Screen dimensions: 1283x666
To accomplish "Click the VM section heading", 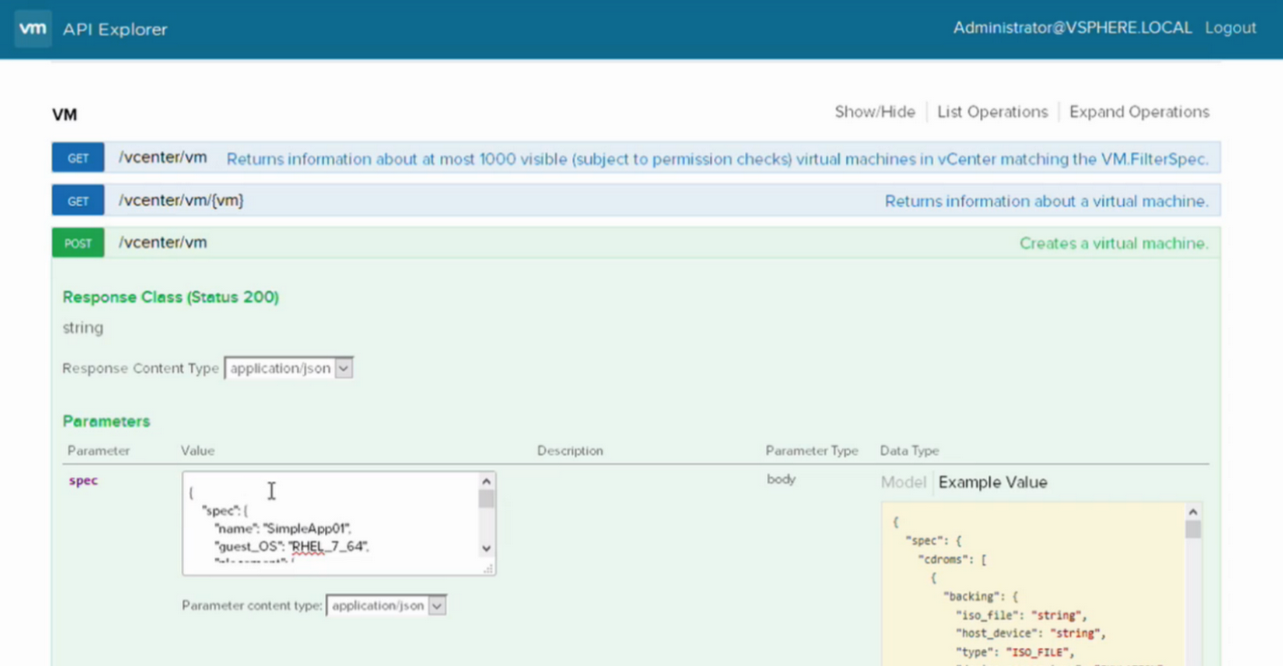I will point(65,115).
